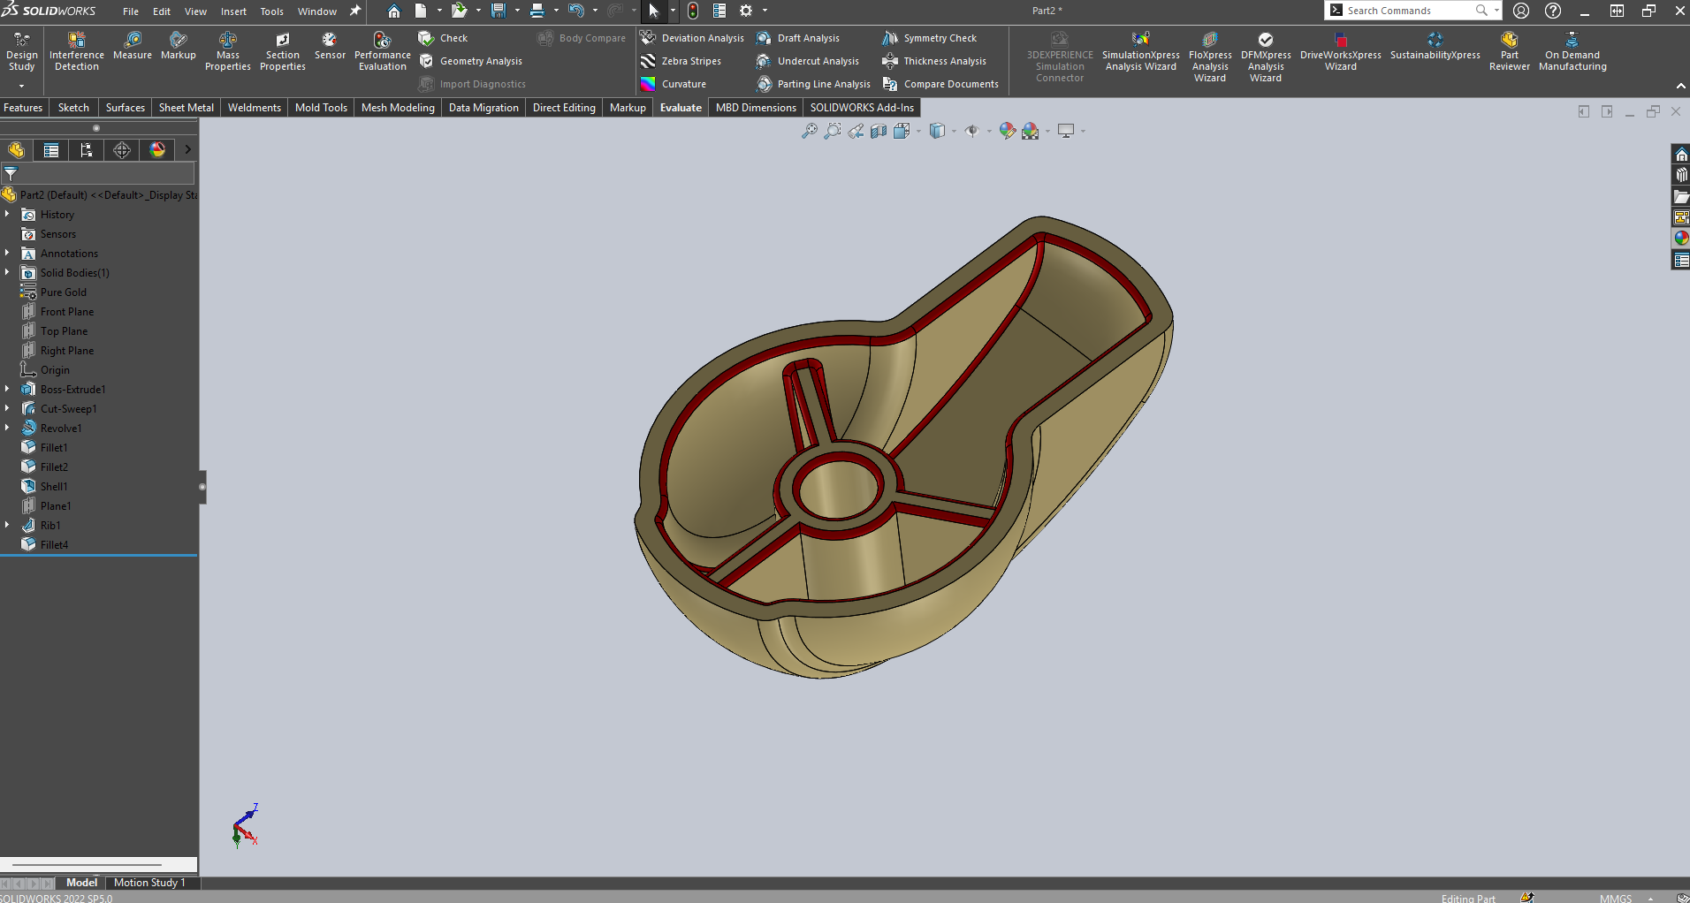Click Search Commands field
Image resolution: width=1690 pixels, height=903 pixels.
[x=1412, y=11]
